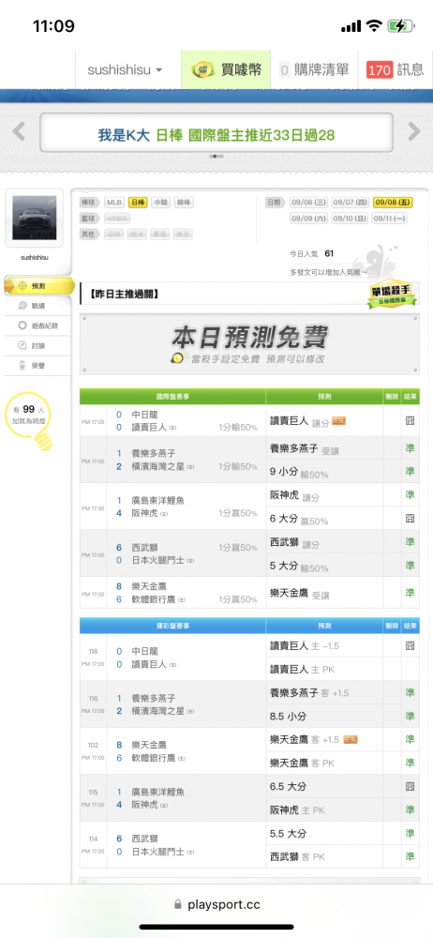Viewport: 433px width, 938px height.
Task: Click 西武獅 客 PK prediction
Action: tap(297, 856)
